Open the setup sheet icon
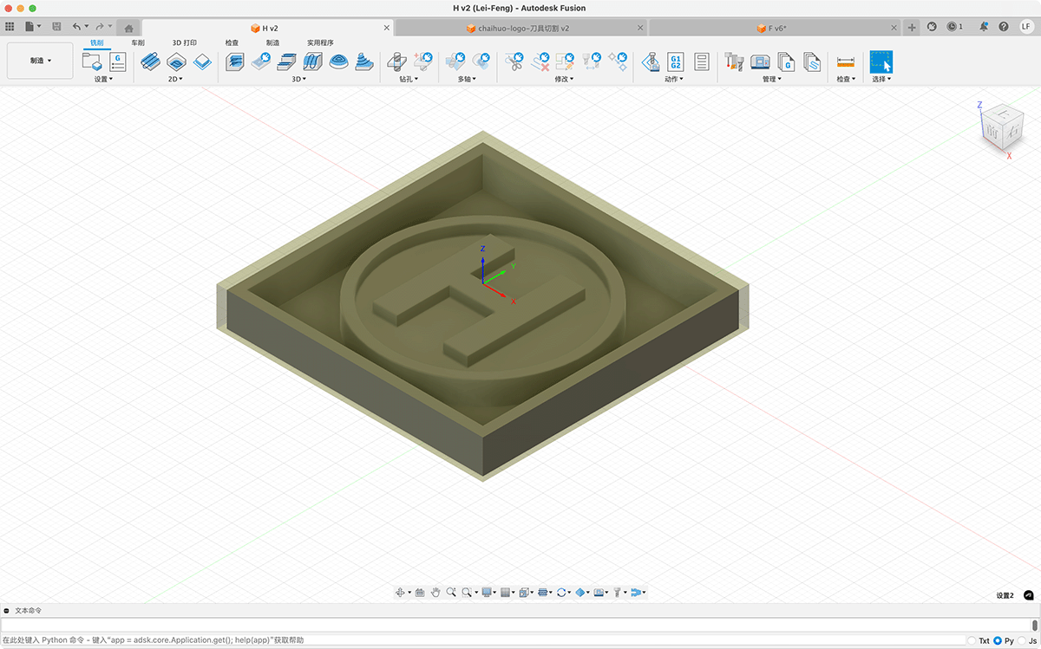This screenshot has width=1041, height=649. pyautogui.click(x=701, y=62)
